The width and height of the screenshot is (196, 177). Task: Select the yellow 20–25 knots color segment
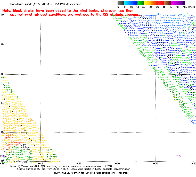tap(148, 3)
